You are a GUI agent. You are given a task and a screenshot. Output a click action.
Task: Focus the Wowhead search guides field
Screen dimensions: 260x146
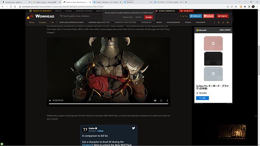pyautogui.click(x=81, y=16)
